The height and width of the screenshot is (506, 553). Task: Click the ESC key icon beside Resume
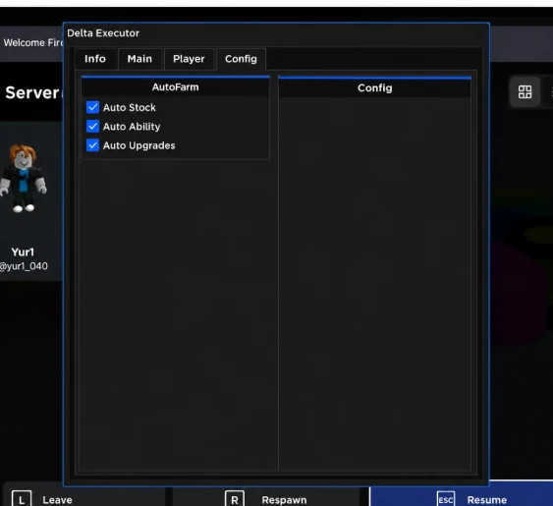[446, 499]
